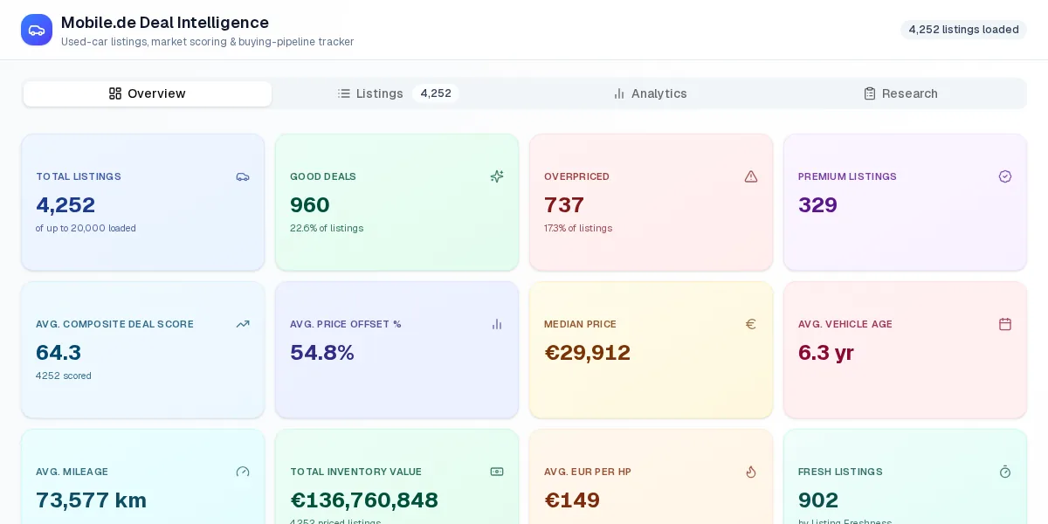Click the '329' premium listings value
Screen dimensions: 1048x524
(817, 205)
